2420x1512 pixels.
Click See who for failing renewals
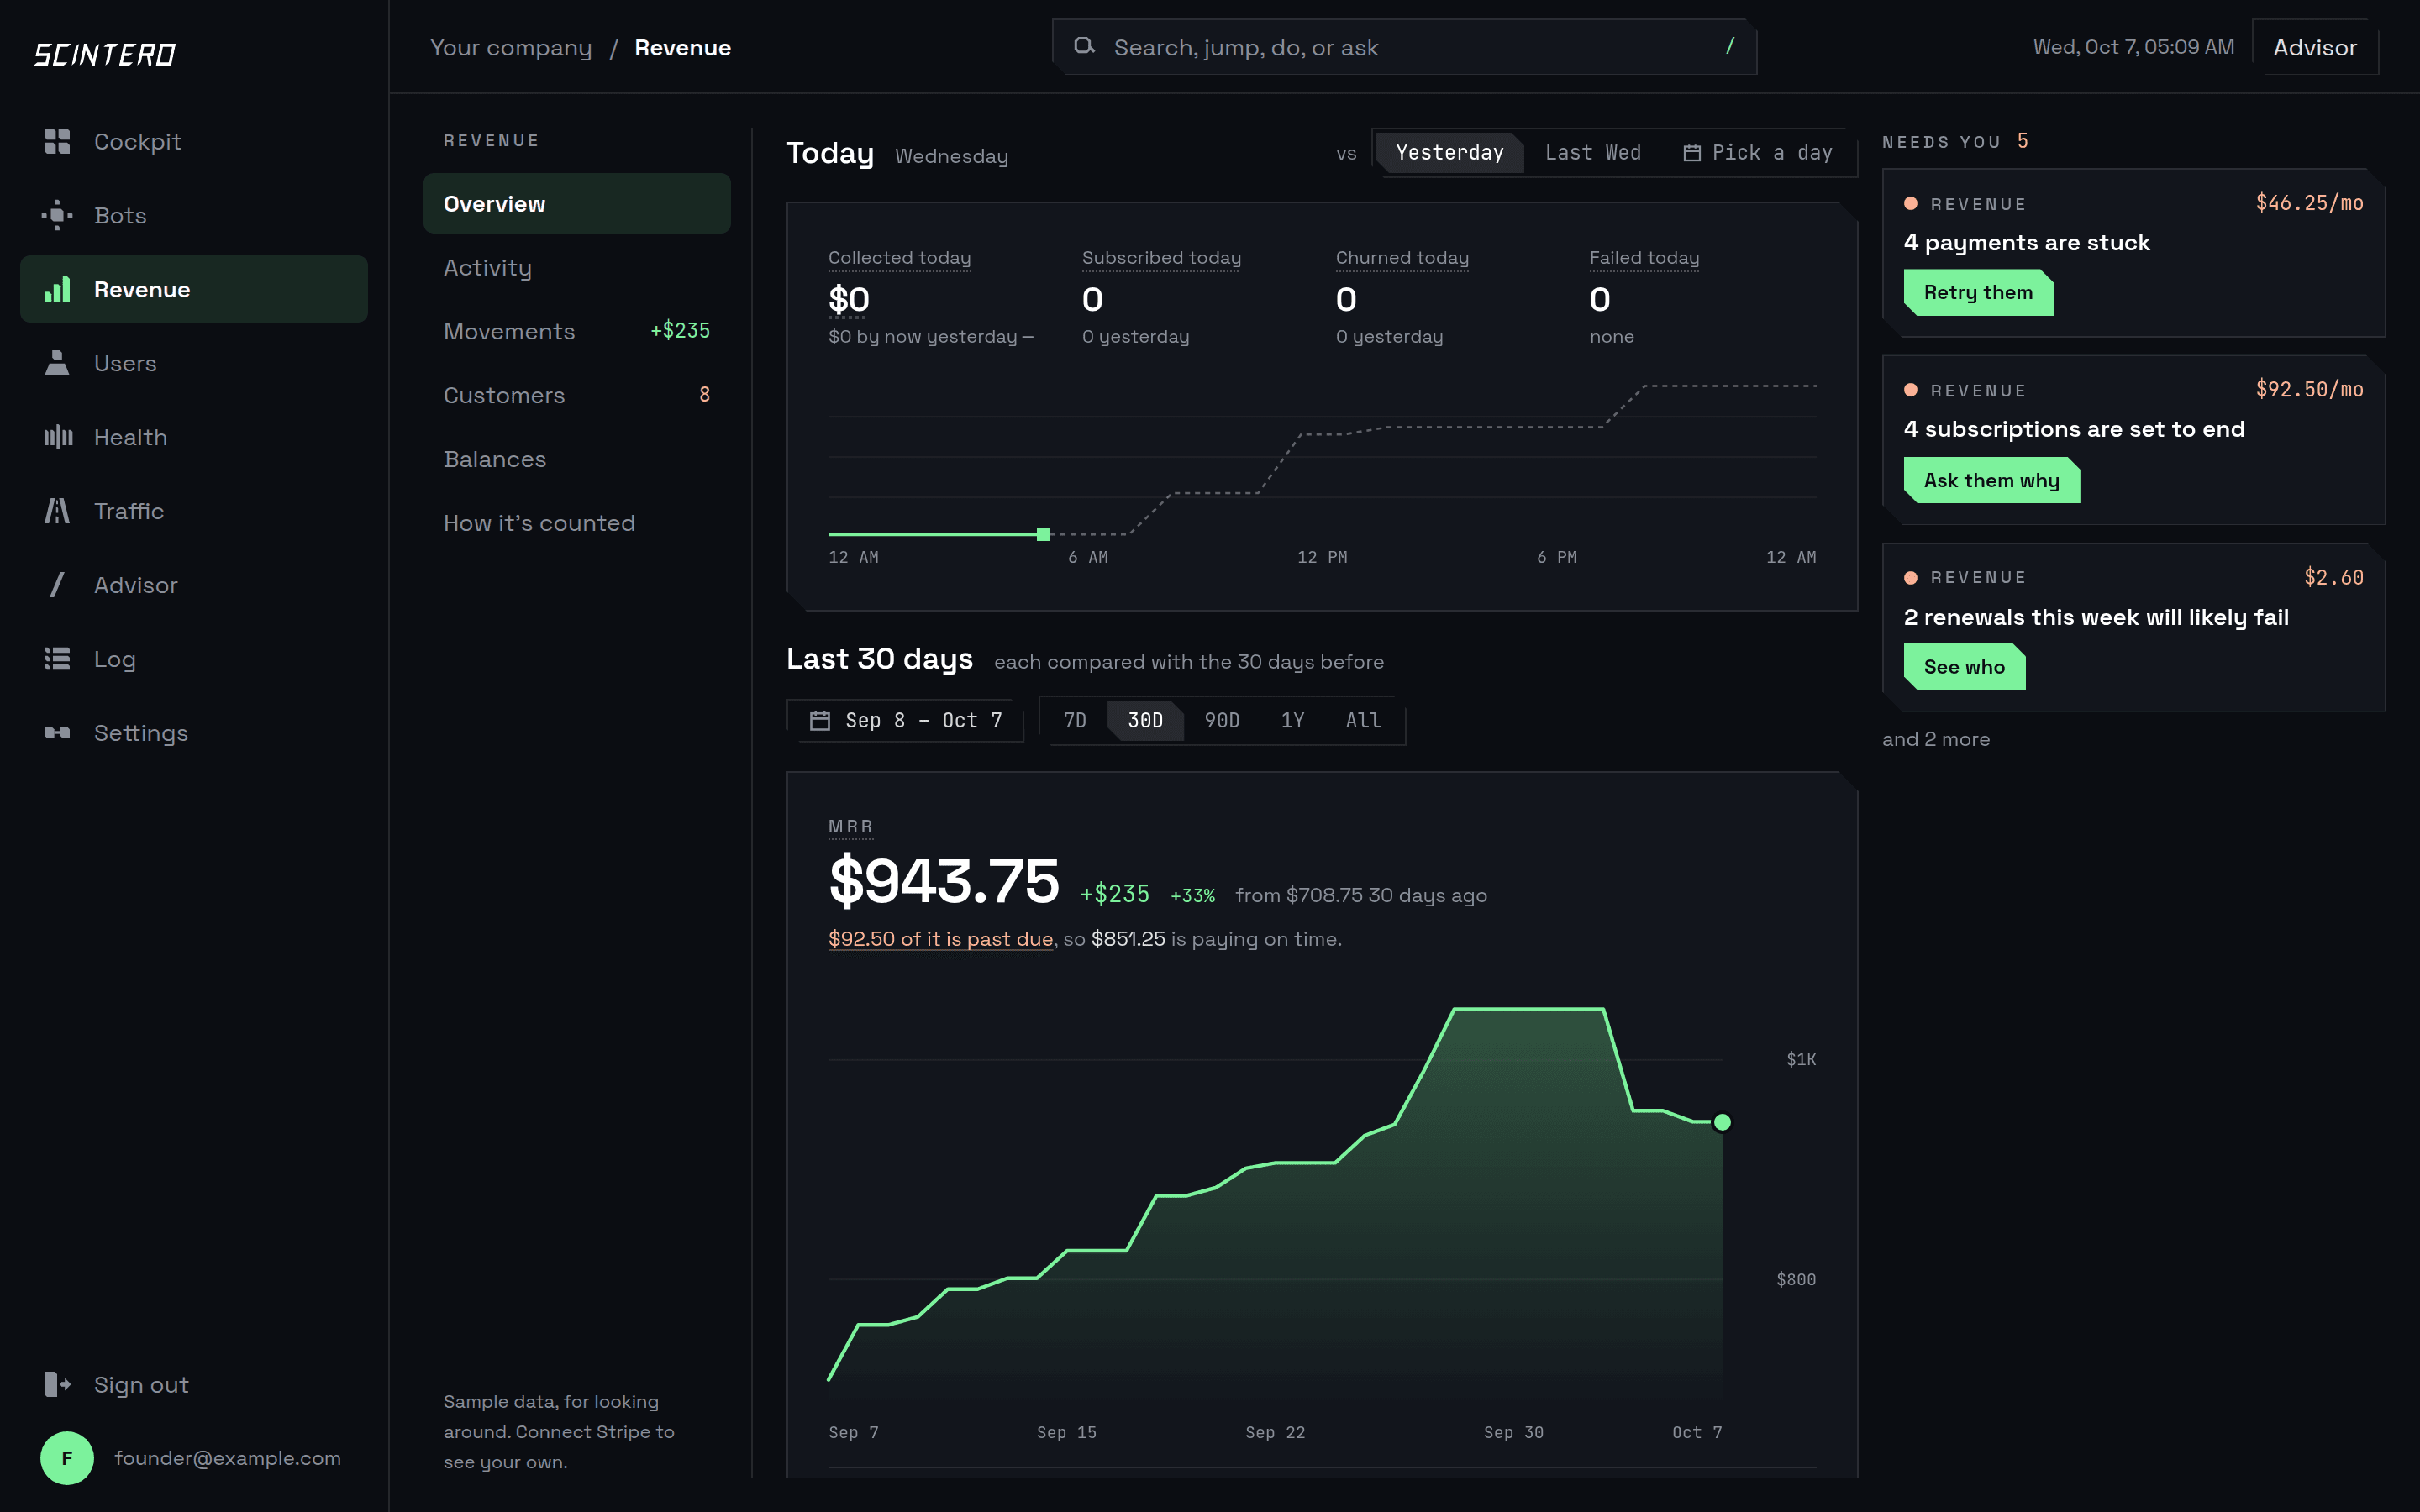[1964, 667]
